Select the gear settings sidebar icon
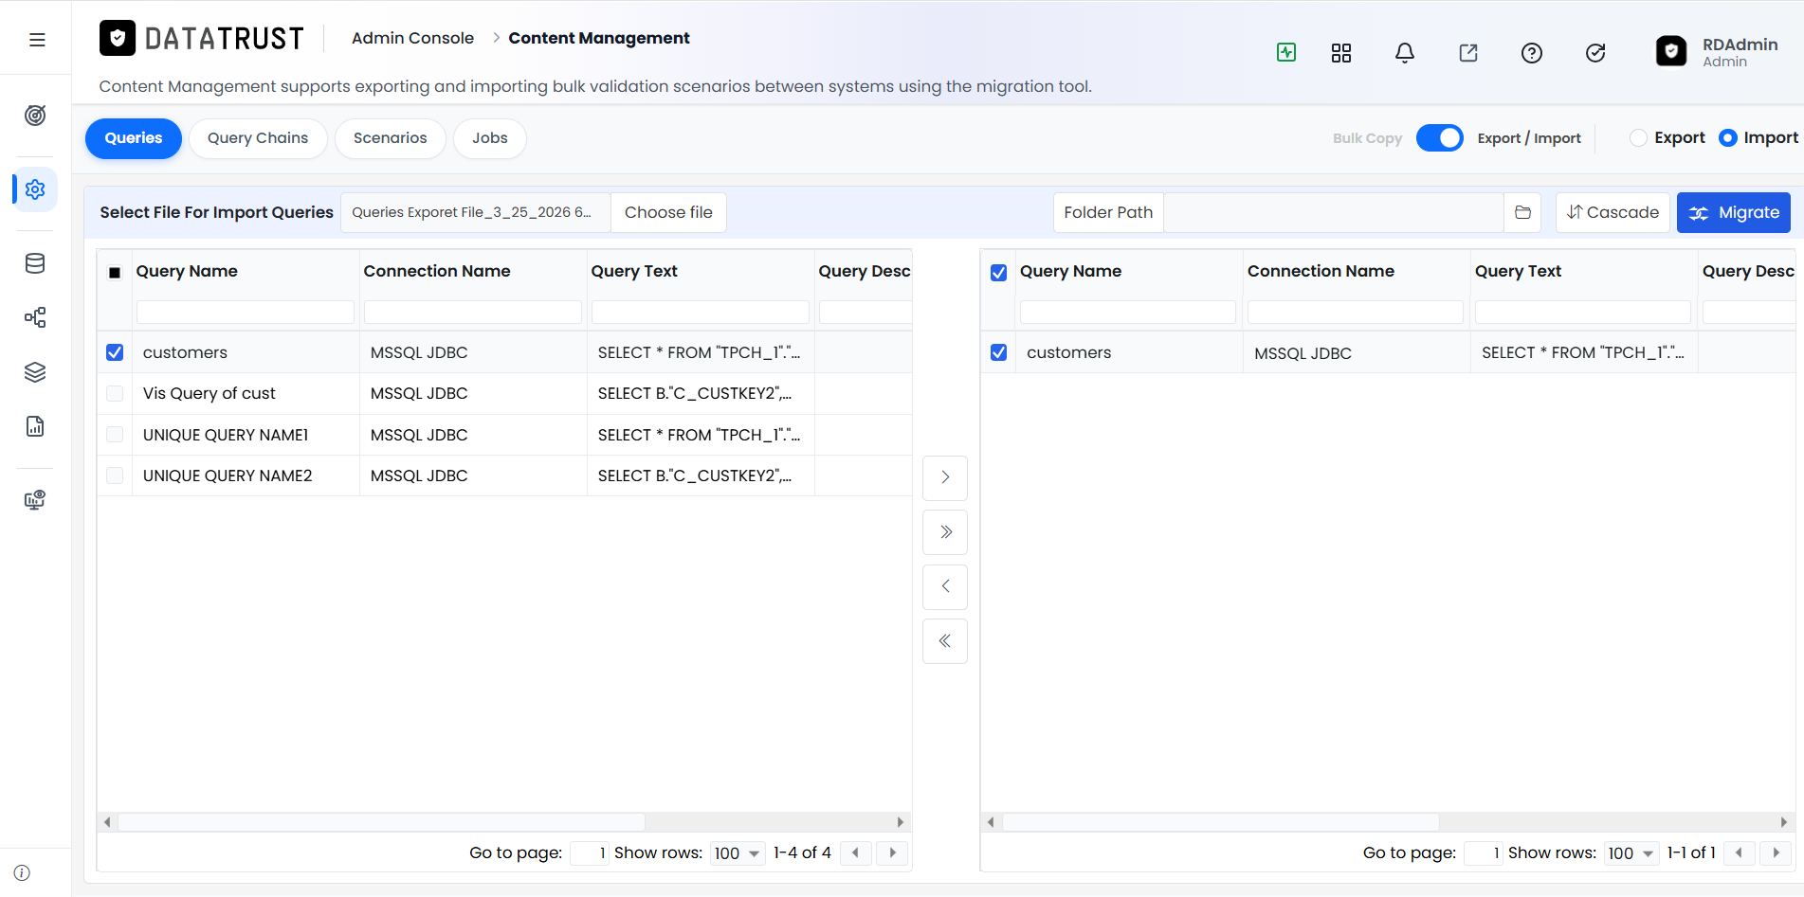1804x897 pixels. tap(35, 189)
